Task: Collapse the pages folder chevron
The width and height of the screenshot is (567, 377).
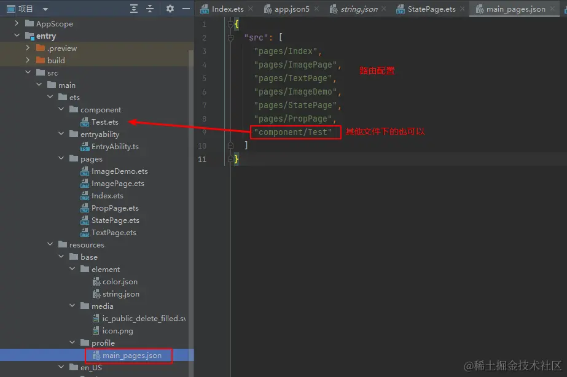Action: tap(61, 158)
